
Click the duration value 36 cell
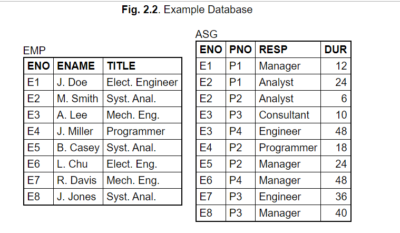(x=336, y=197)
